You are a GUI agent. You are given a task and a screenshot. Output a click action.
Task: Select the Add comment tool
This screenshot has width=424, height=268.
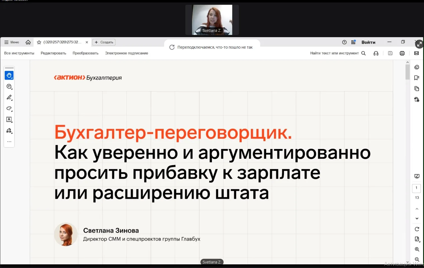9,87
